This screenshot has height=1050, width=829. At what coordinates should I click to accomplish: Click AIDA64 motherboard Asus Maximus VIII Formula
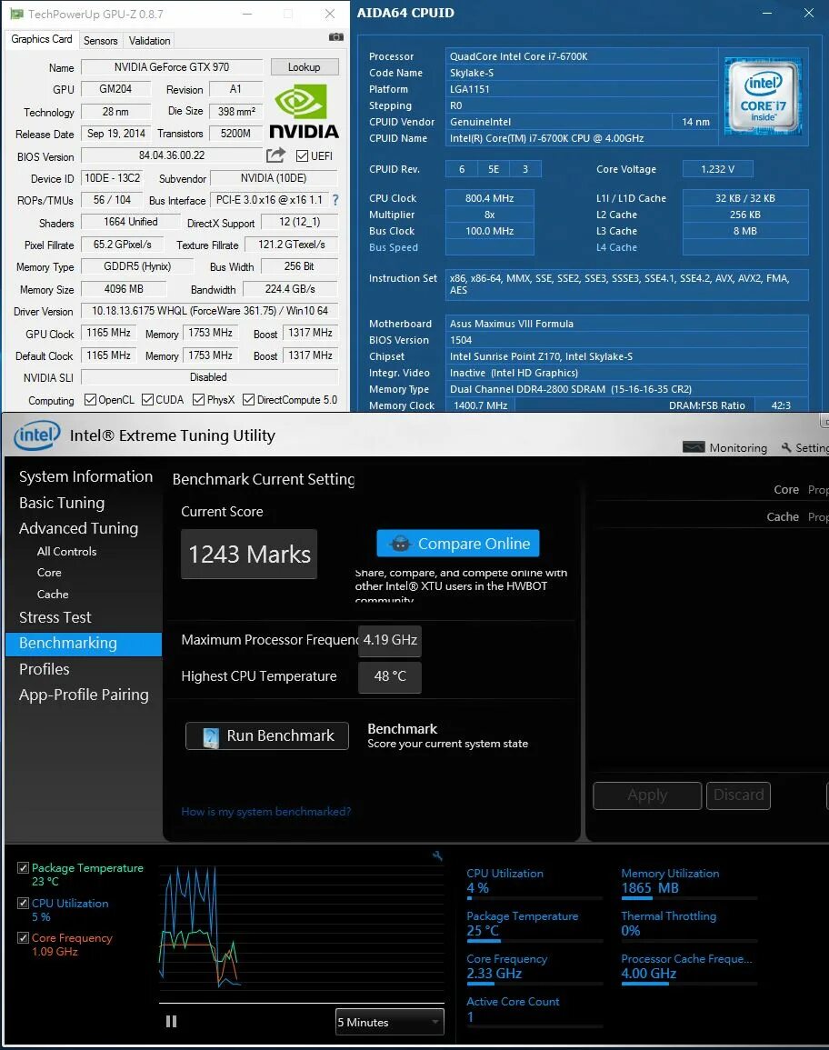[x=627, y=324]
